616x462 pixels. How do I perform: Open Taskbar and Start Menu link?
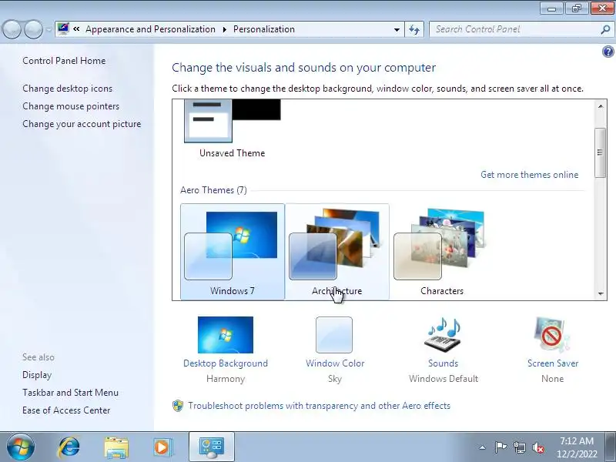pyautogui.click(x=70, y=393)
